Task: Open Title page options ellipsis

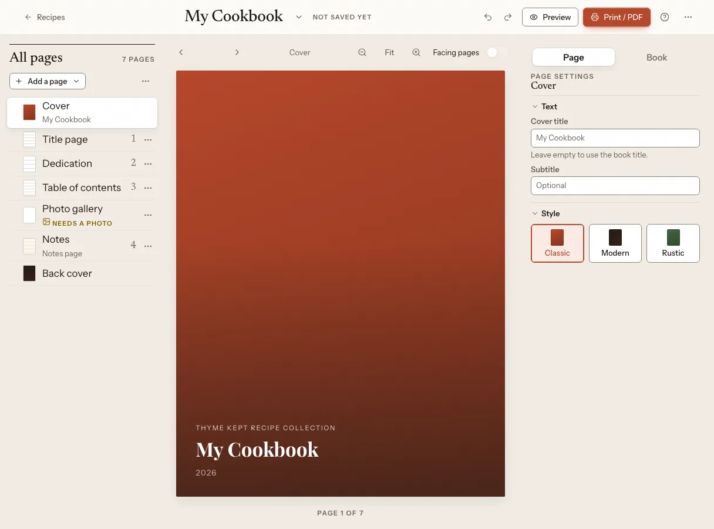Action: point(148,140)
